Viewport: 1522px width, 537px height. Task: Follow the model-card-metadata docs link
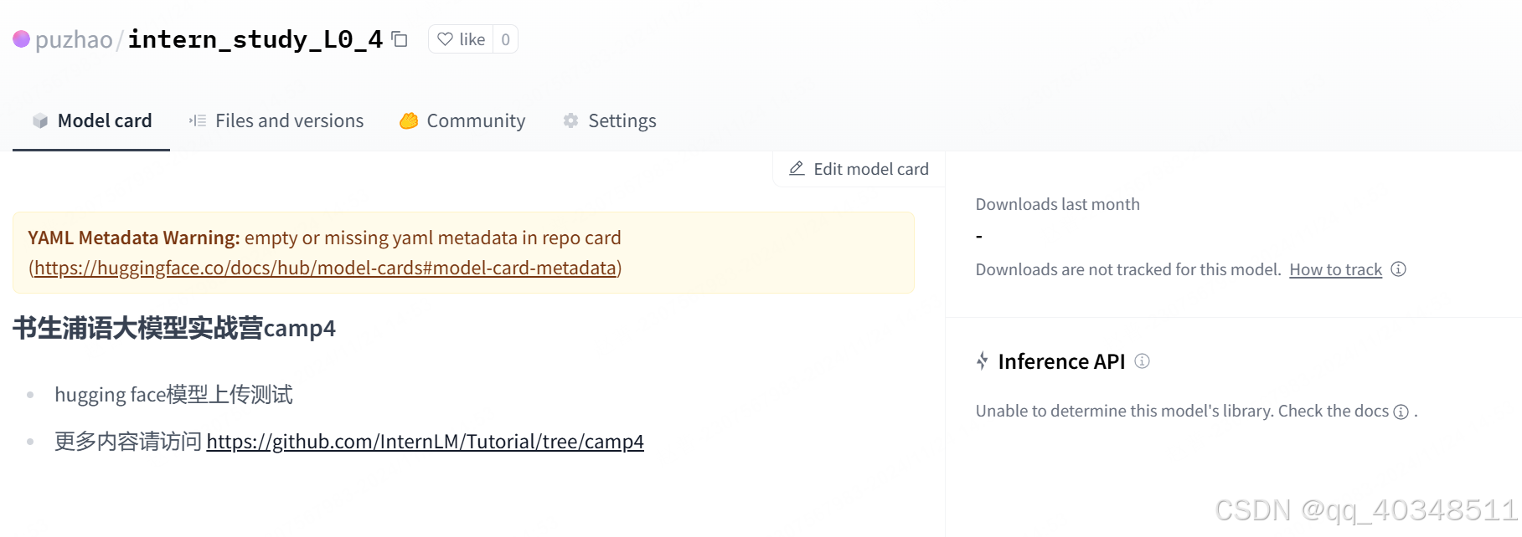325,268
